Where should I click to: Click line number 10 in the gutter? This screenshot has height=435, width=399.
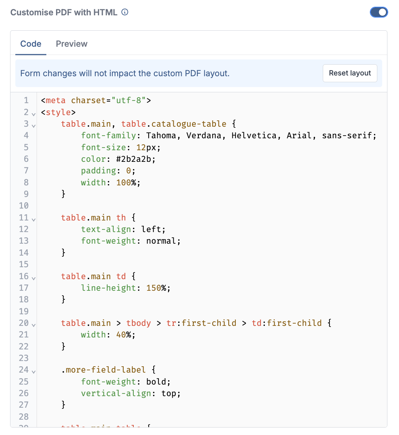tap(24, 206)
